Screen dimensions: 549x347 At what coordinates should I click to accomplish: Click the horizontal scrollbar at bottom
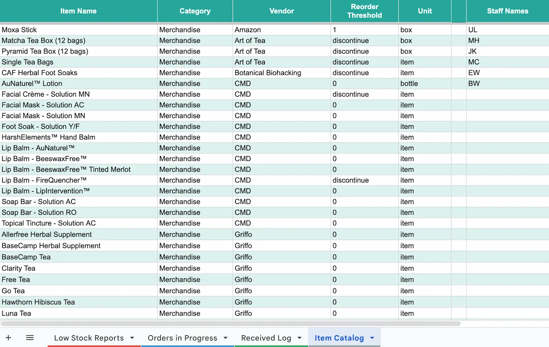click(x=230, y=324)
